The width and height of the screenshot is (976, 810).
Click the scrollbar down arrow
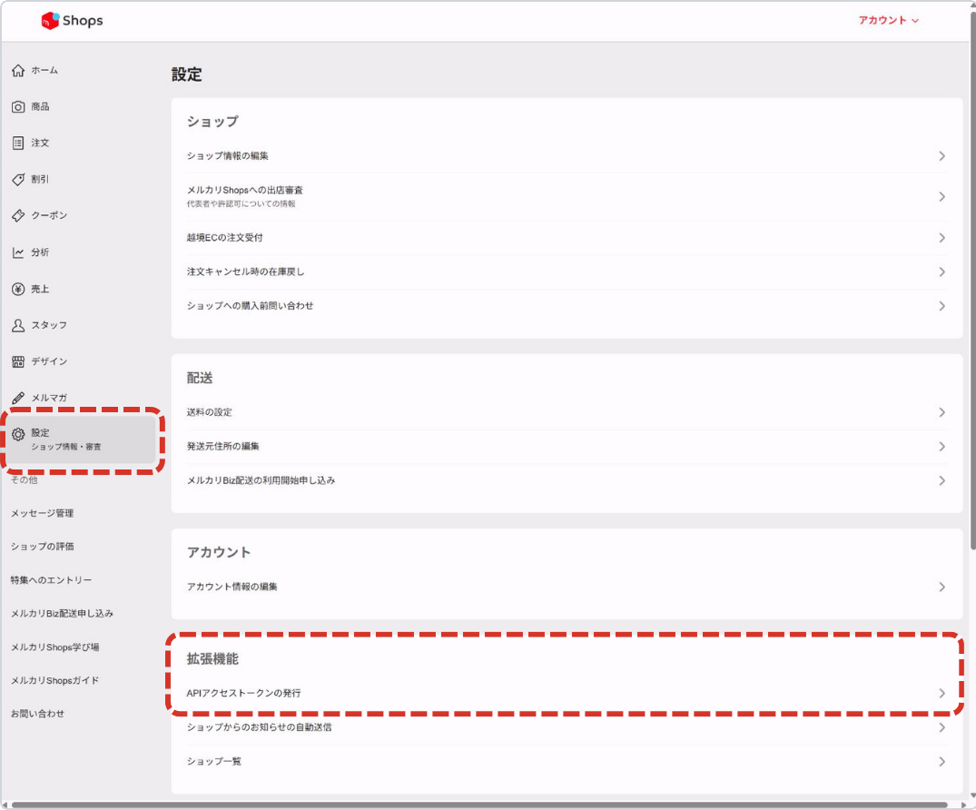(x=973, y=796)
